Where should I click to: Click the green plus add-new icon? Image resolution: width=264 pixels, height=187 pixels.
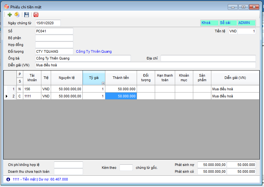click(10, 15)
